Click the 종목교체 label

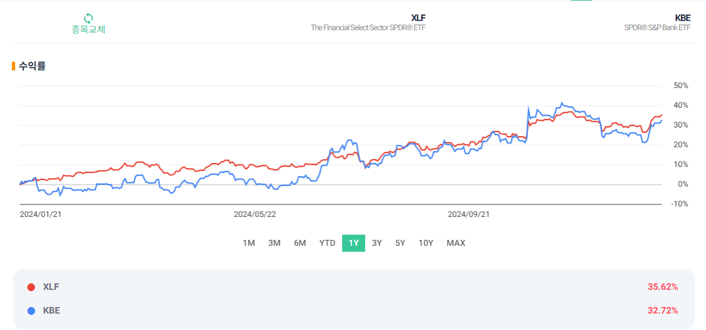(x=88, y=30)
